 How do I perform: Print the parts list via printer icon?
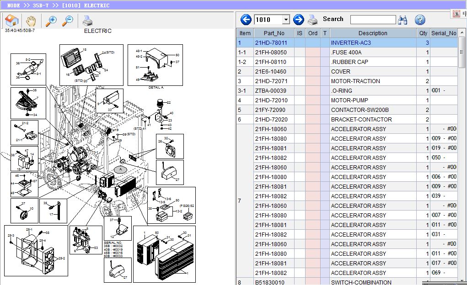(x=312, y=20)
